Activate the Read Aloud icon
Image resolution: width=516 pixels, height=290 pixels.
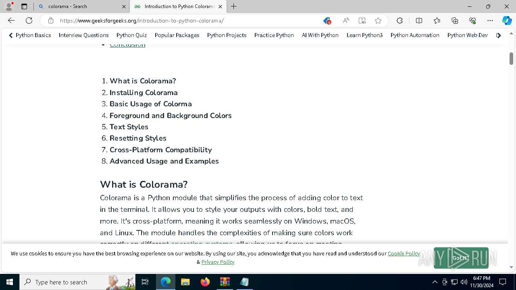point(346,21)
